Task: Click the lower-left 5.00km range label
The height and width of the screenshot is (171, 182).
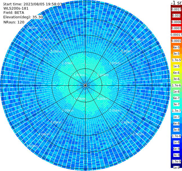Action: click(x=32, y=146)
